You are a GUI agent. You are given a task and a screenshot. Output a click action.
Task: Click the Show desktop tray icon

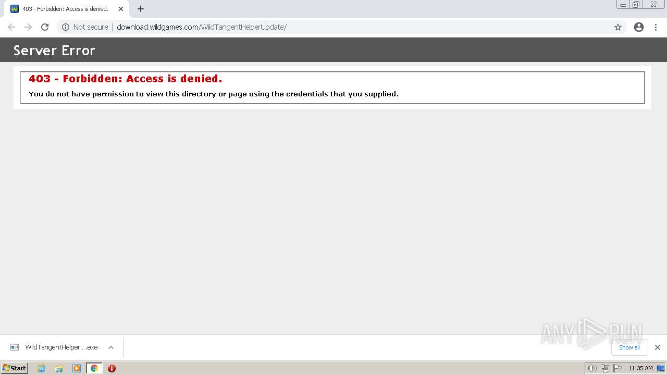661,368
